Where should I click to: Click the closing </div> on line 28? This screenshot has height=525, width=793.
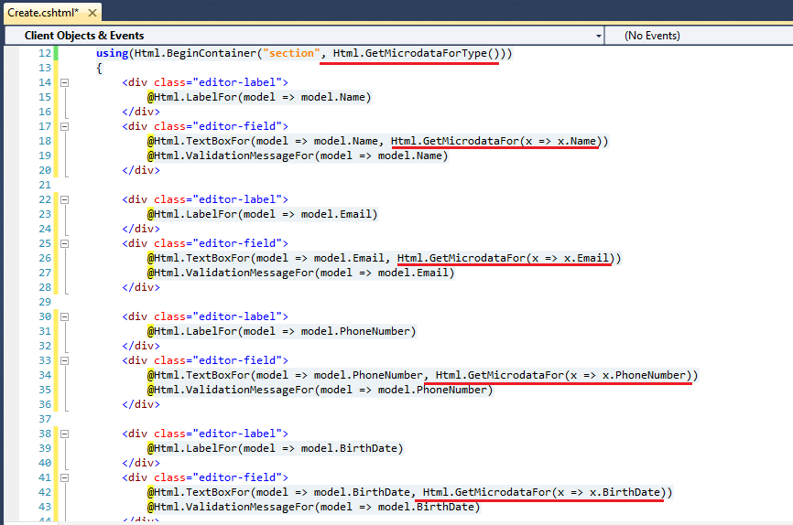pos(141,287)
